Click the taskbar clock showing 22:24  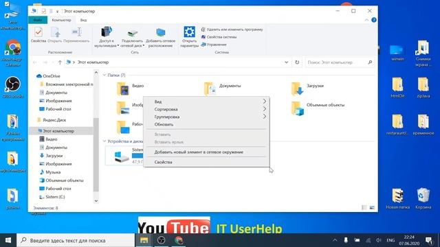[x=410, y=240]
